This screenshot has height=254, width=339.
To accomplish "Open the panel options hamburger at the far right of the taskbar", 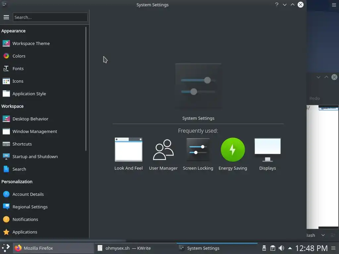I will coord(334,248).
